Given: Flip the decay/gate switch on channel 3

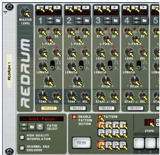Looking at the screenshot, I should point(110,65).
